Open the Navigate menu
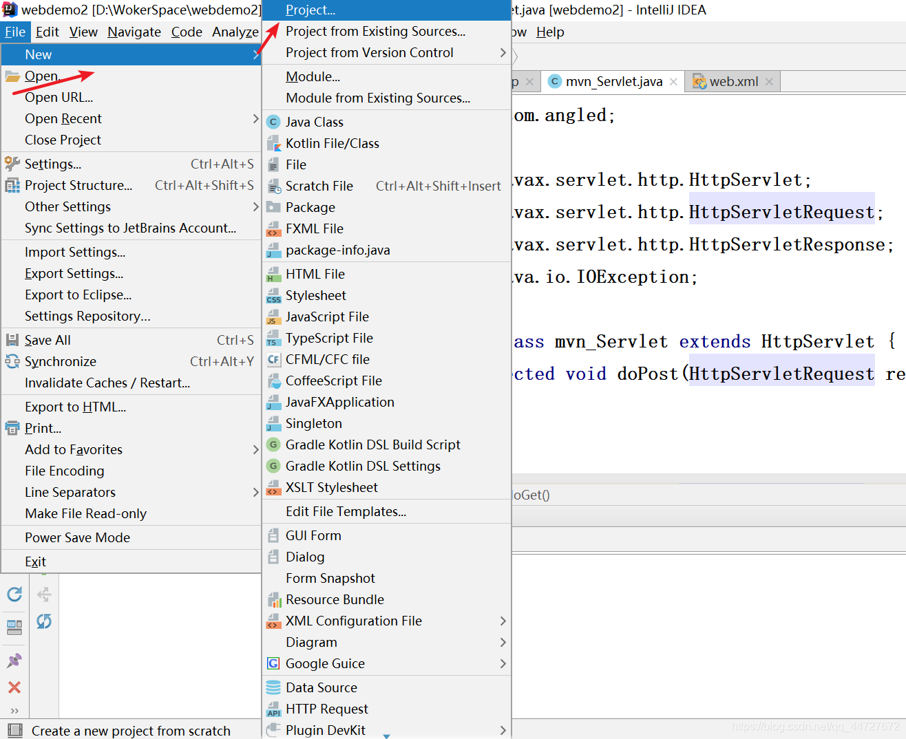Screen dimensions: 906x739 (134, 32)
